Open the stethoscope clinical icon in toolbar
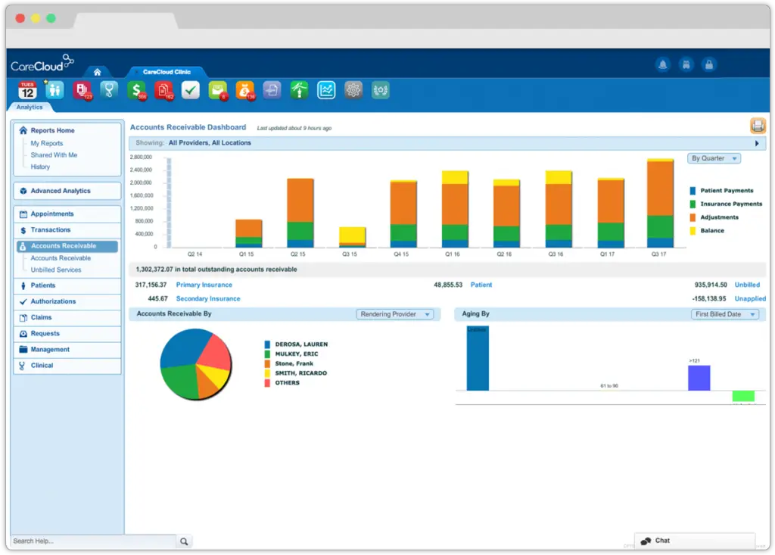 coord(109,90)
